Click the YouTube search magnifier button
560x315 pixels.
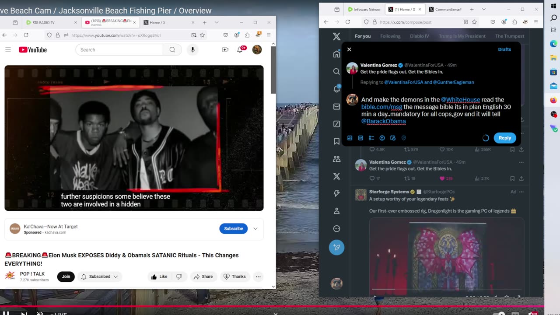[172, 50]
